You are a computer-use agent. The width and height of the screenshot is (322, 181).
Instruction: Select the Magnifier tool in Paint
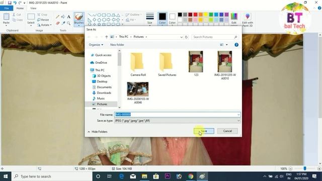(x=69, y=23)
